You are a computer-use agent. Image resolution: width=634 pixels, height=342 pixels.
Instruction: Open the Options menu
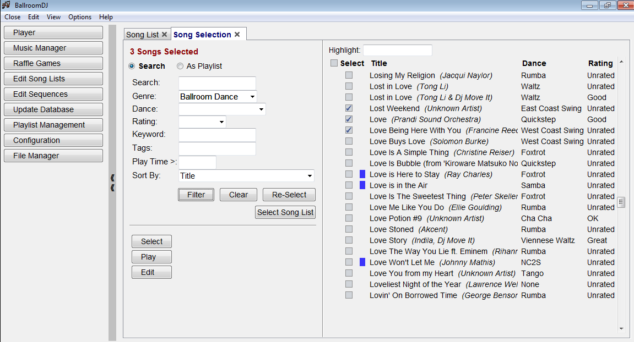(80, 17)
